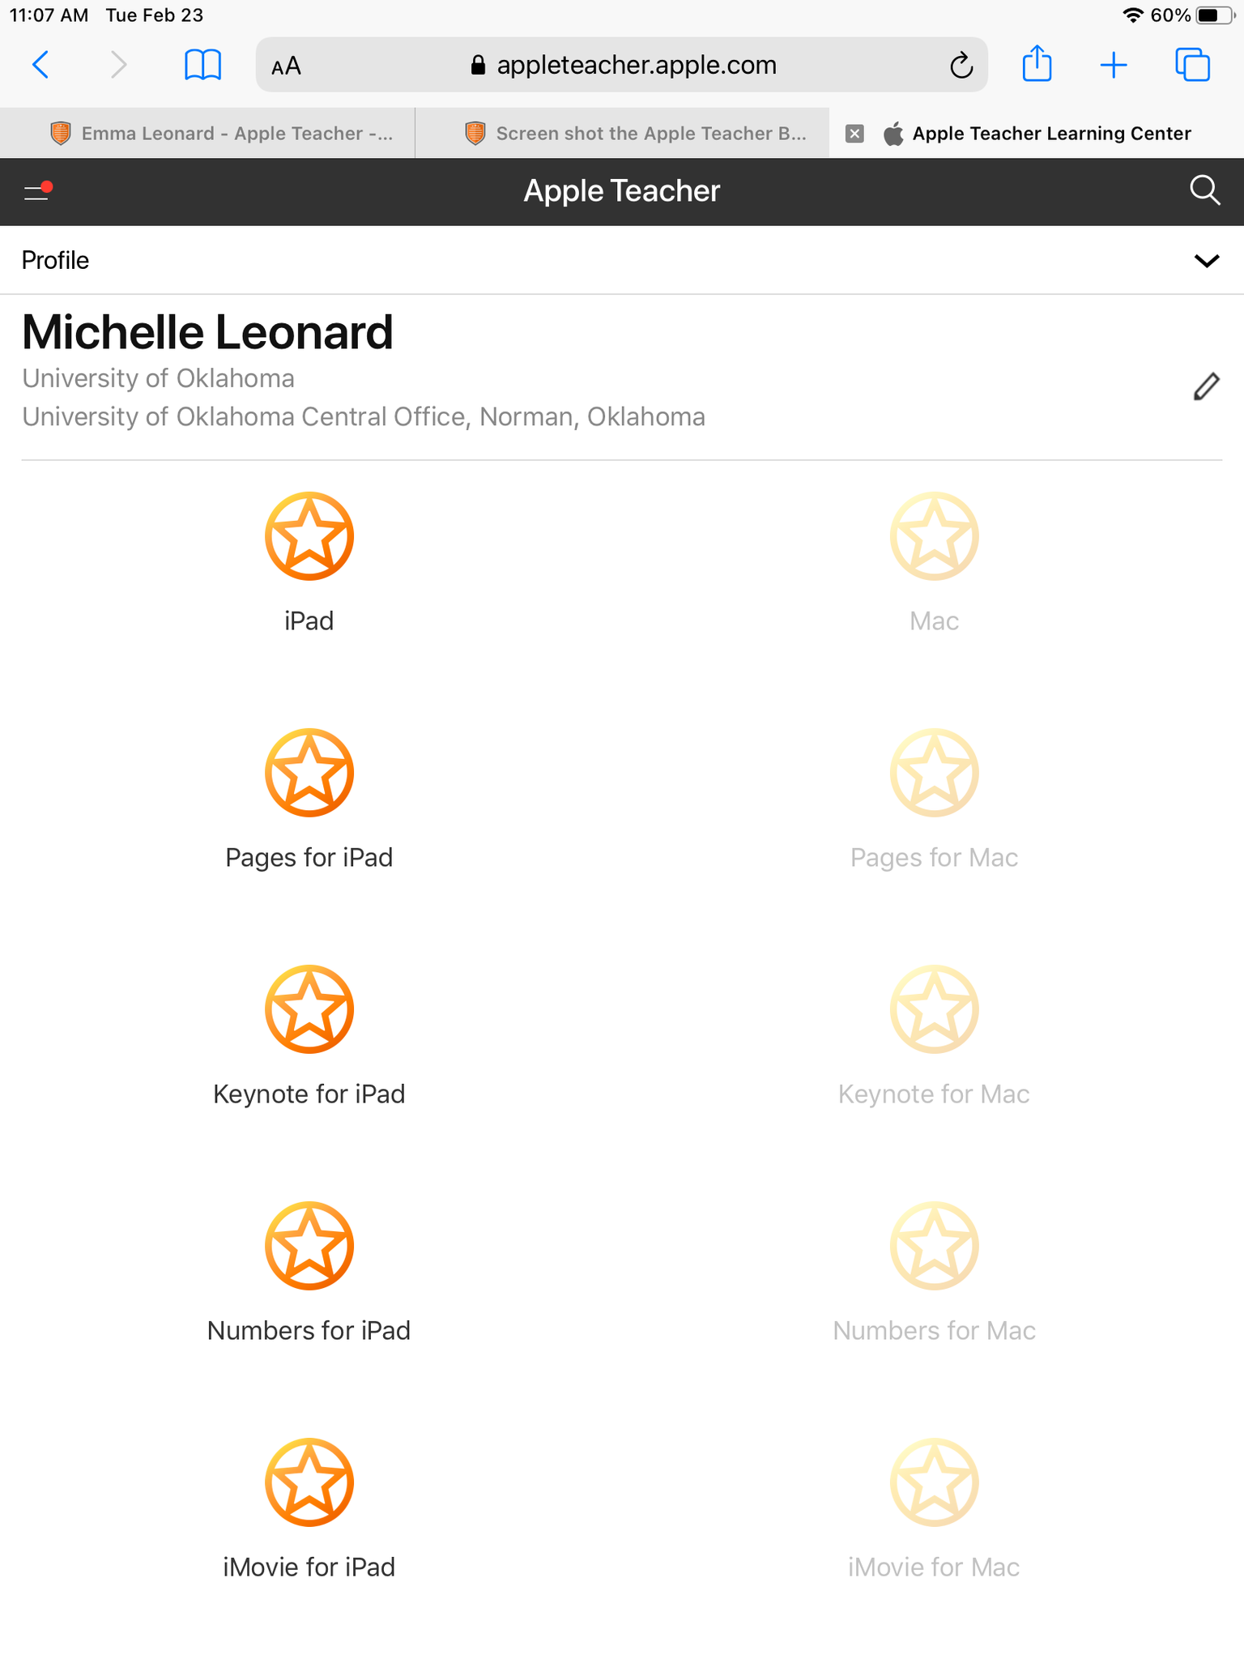
Task: Click the Keynote for Mac label
Action: pyautogui.click(x=934, y=1094)
